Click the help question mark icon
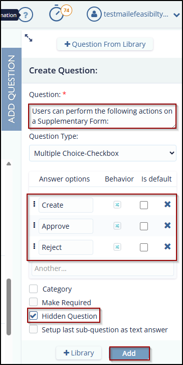Image resolution: width=183 pixels, height=365 pixels. tap(26, 15)
